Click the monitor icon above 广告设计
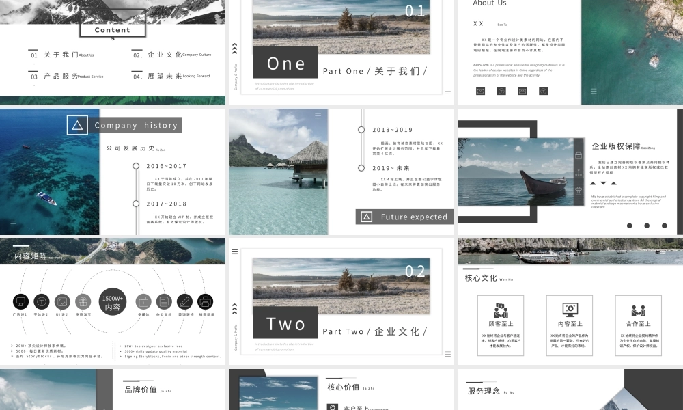683x410 pixels. tap(20, 301)
